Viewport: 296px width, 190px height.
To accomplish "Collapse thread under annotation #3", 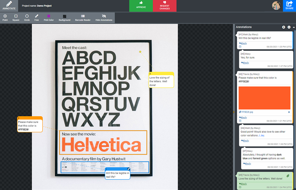I will pyautogui.click(x=240, y=187).
